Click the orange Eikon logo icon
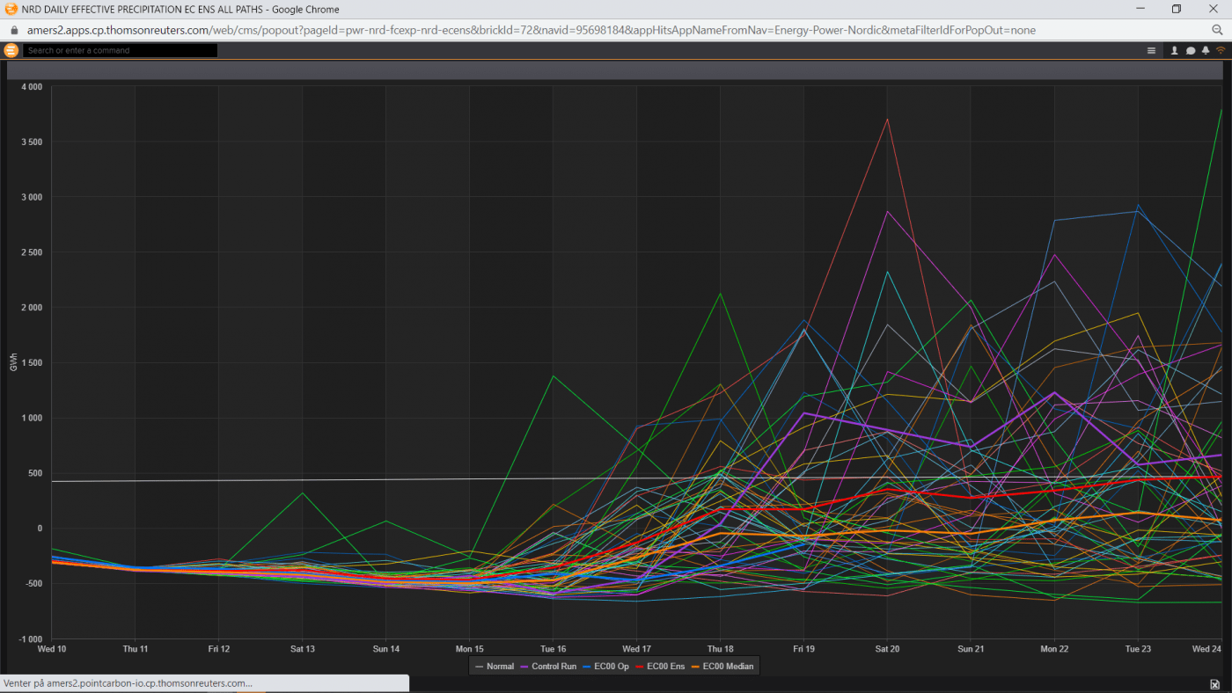This screenshot has width=1232, height=693. (11, 50)
